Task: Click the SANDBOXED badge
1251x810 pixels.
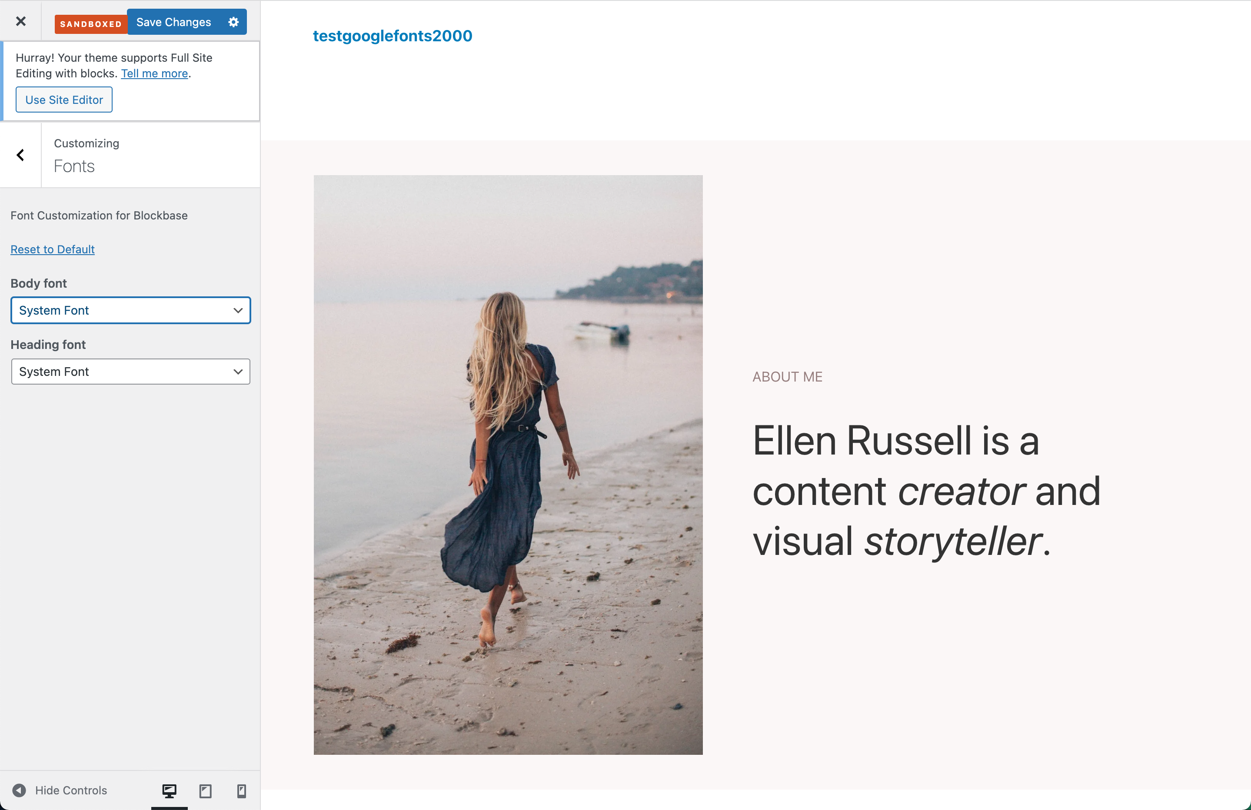Action: pyautogui.click(x=90, y=23)
